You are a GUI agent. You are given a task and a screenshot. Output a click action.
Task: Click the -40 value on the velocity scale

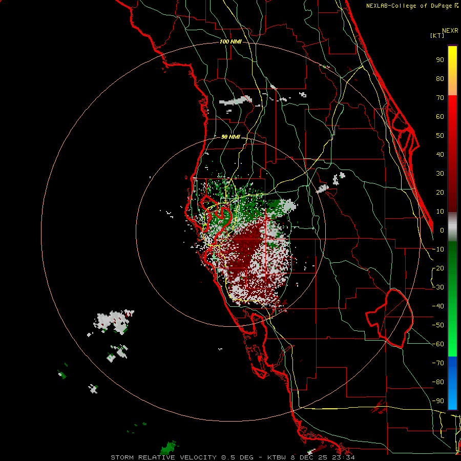click(x=438, y=306)
